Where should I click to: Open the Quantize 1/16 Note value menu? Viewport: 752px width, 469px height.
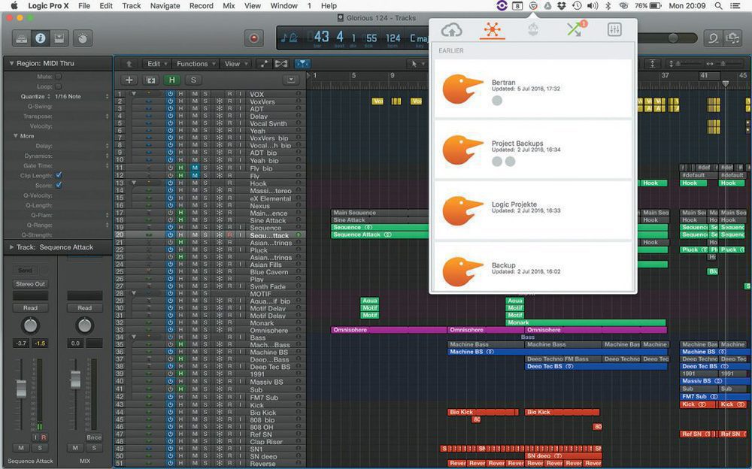(81, 96)
